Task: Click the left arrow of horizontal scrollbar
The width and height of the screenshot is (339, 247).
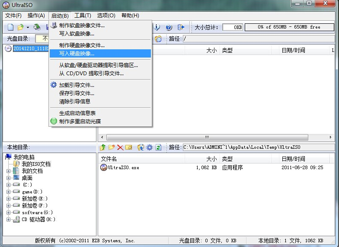Action: [x=102, y=138]
